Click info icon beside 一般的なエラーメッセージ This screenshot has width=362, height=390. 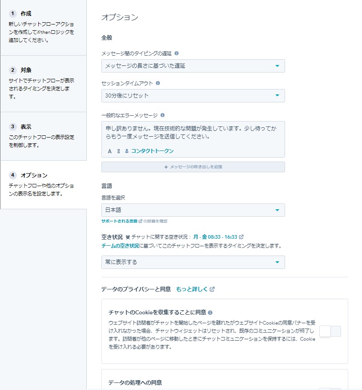point(162,115)
